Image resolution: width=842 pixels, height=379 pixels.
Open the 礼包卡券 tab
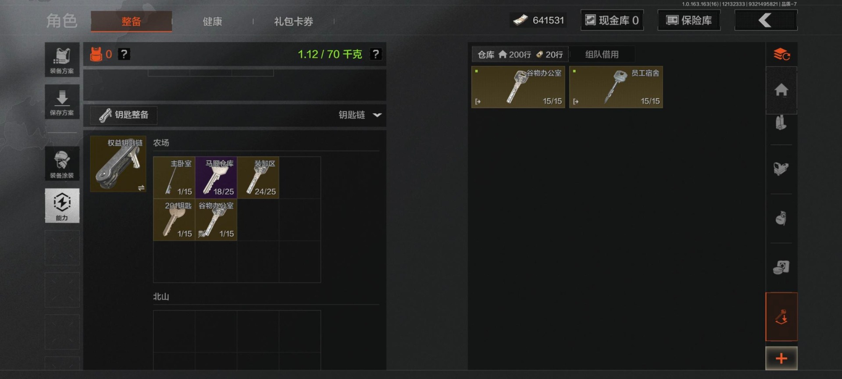click(x=293, y=21)
